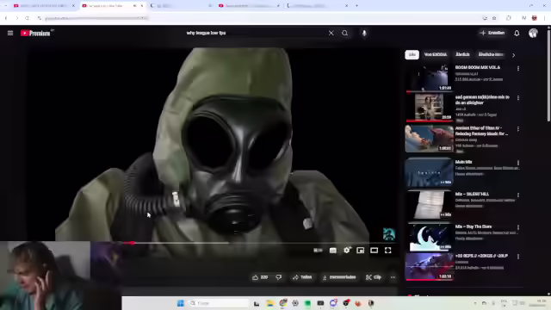Toggle subtitles in the video player

pos(333,251)
